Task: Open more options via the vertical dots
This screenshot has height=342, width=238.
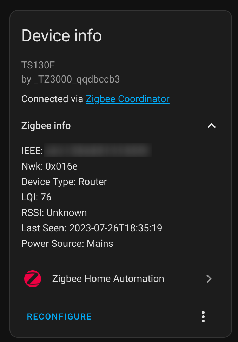Action: click(203, 316)
